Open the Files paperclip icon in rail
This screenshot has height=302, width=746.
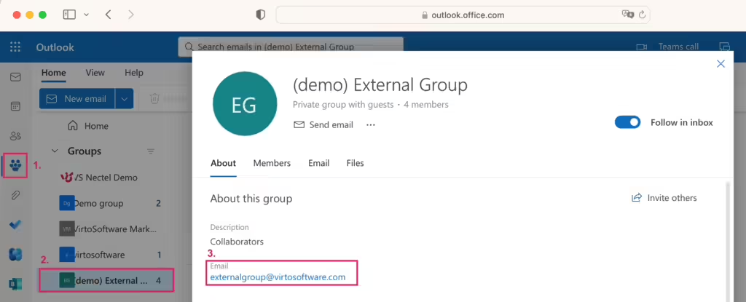15,195
